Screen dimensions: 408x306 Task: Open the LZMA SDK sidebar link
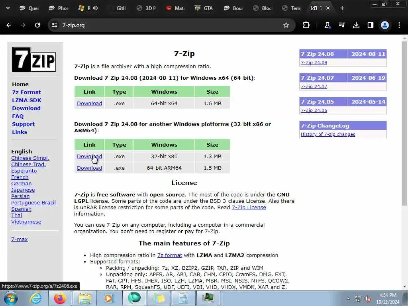coord(27,100)
